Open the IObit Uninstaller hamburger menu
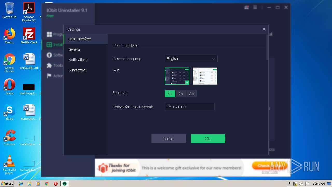Viewport: 332px width, 187px height. pos(255,7)
